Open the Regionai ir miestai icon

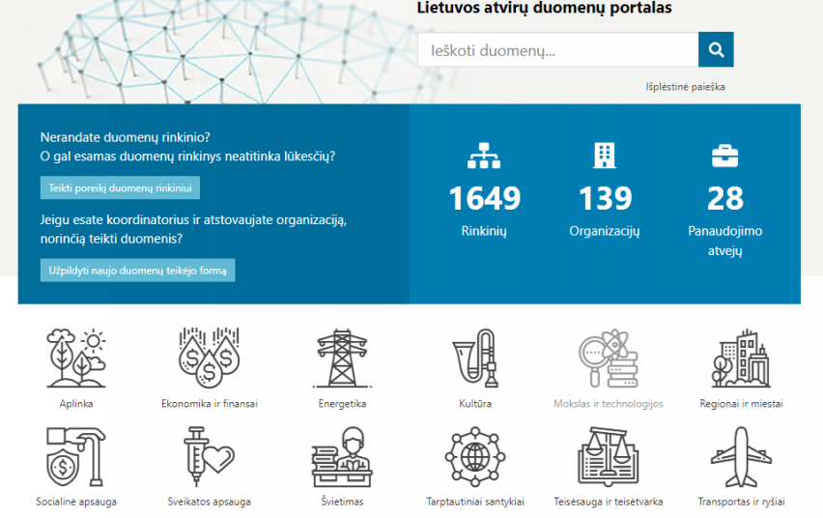click(x=741, y=359)
